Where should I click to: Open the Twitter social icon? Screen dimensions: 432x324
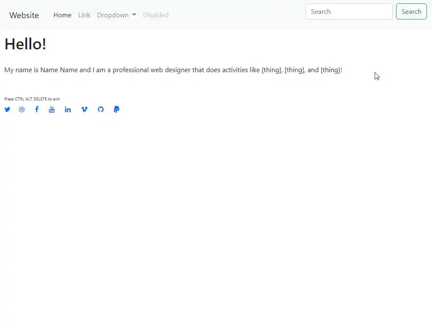click(x=8, y=109)
